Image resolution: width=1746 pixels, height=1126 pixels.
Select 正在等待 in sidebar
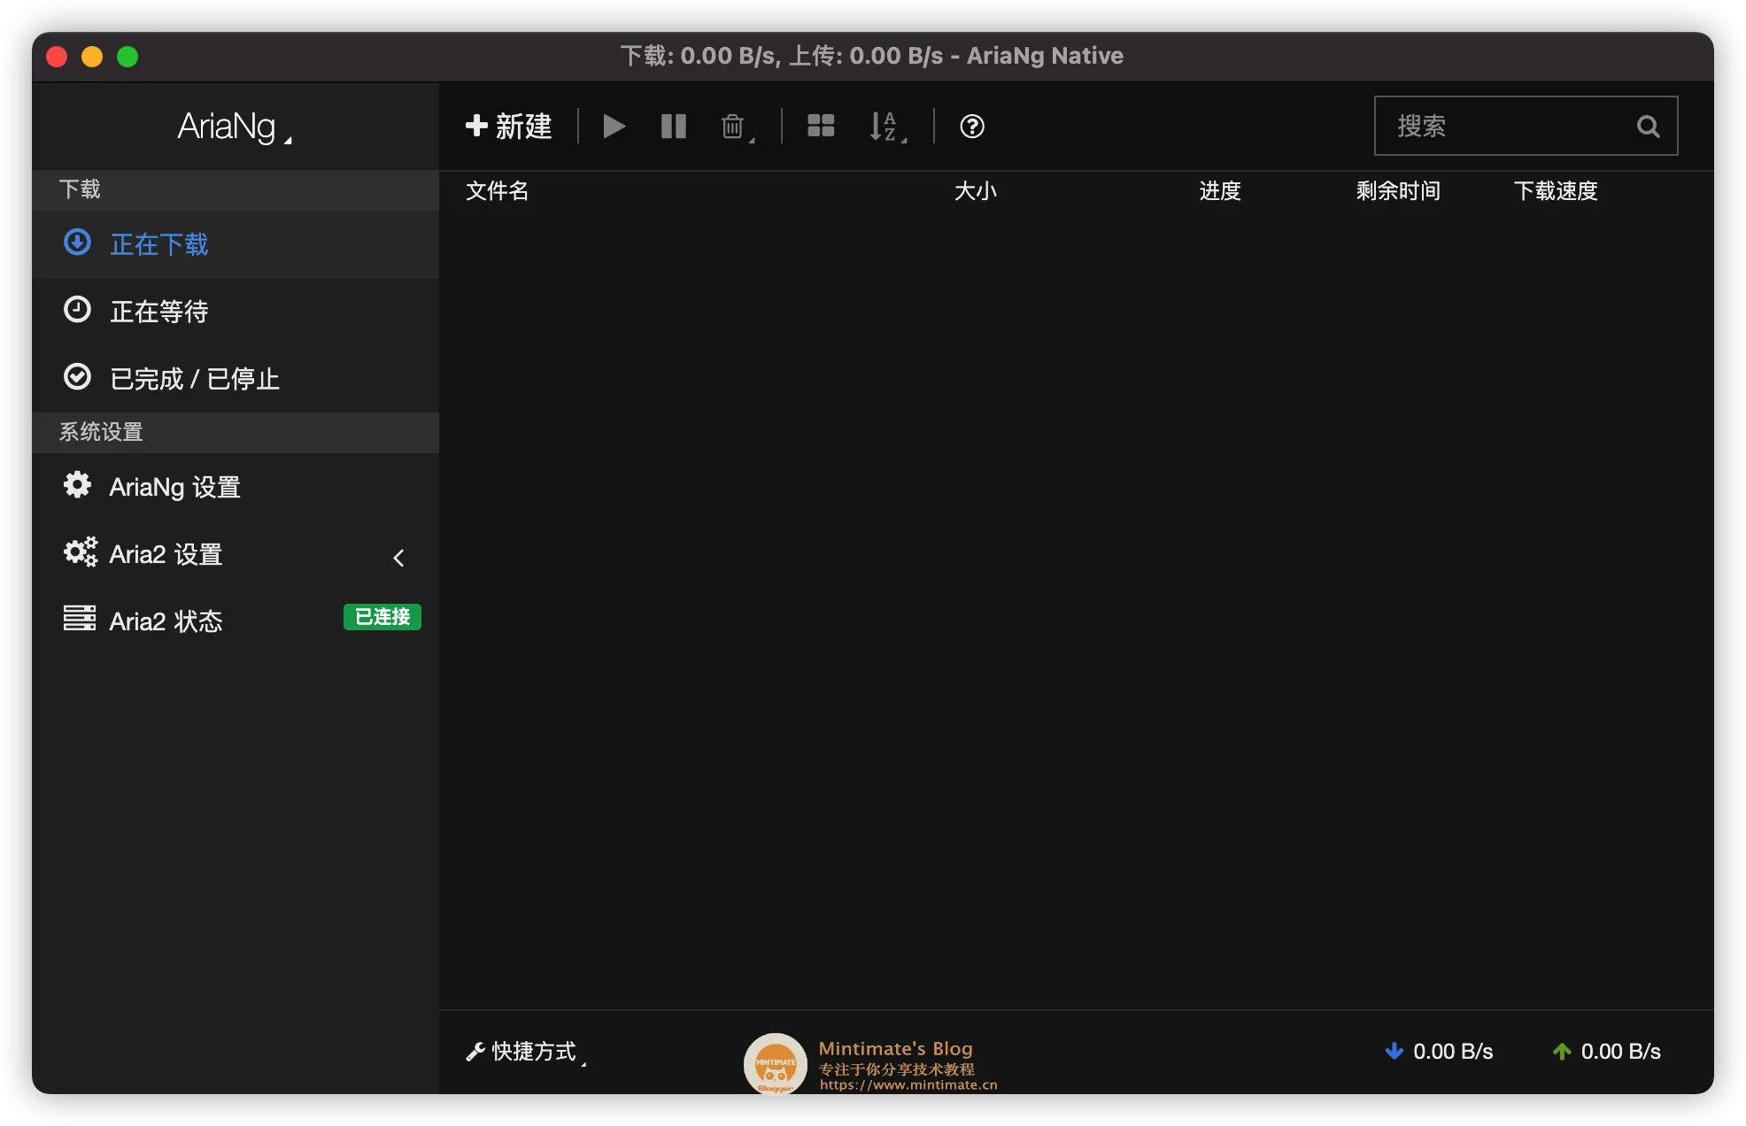236,312
